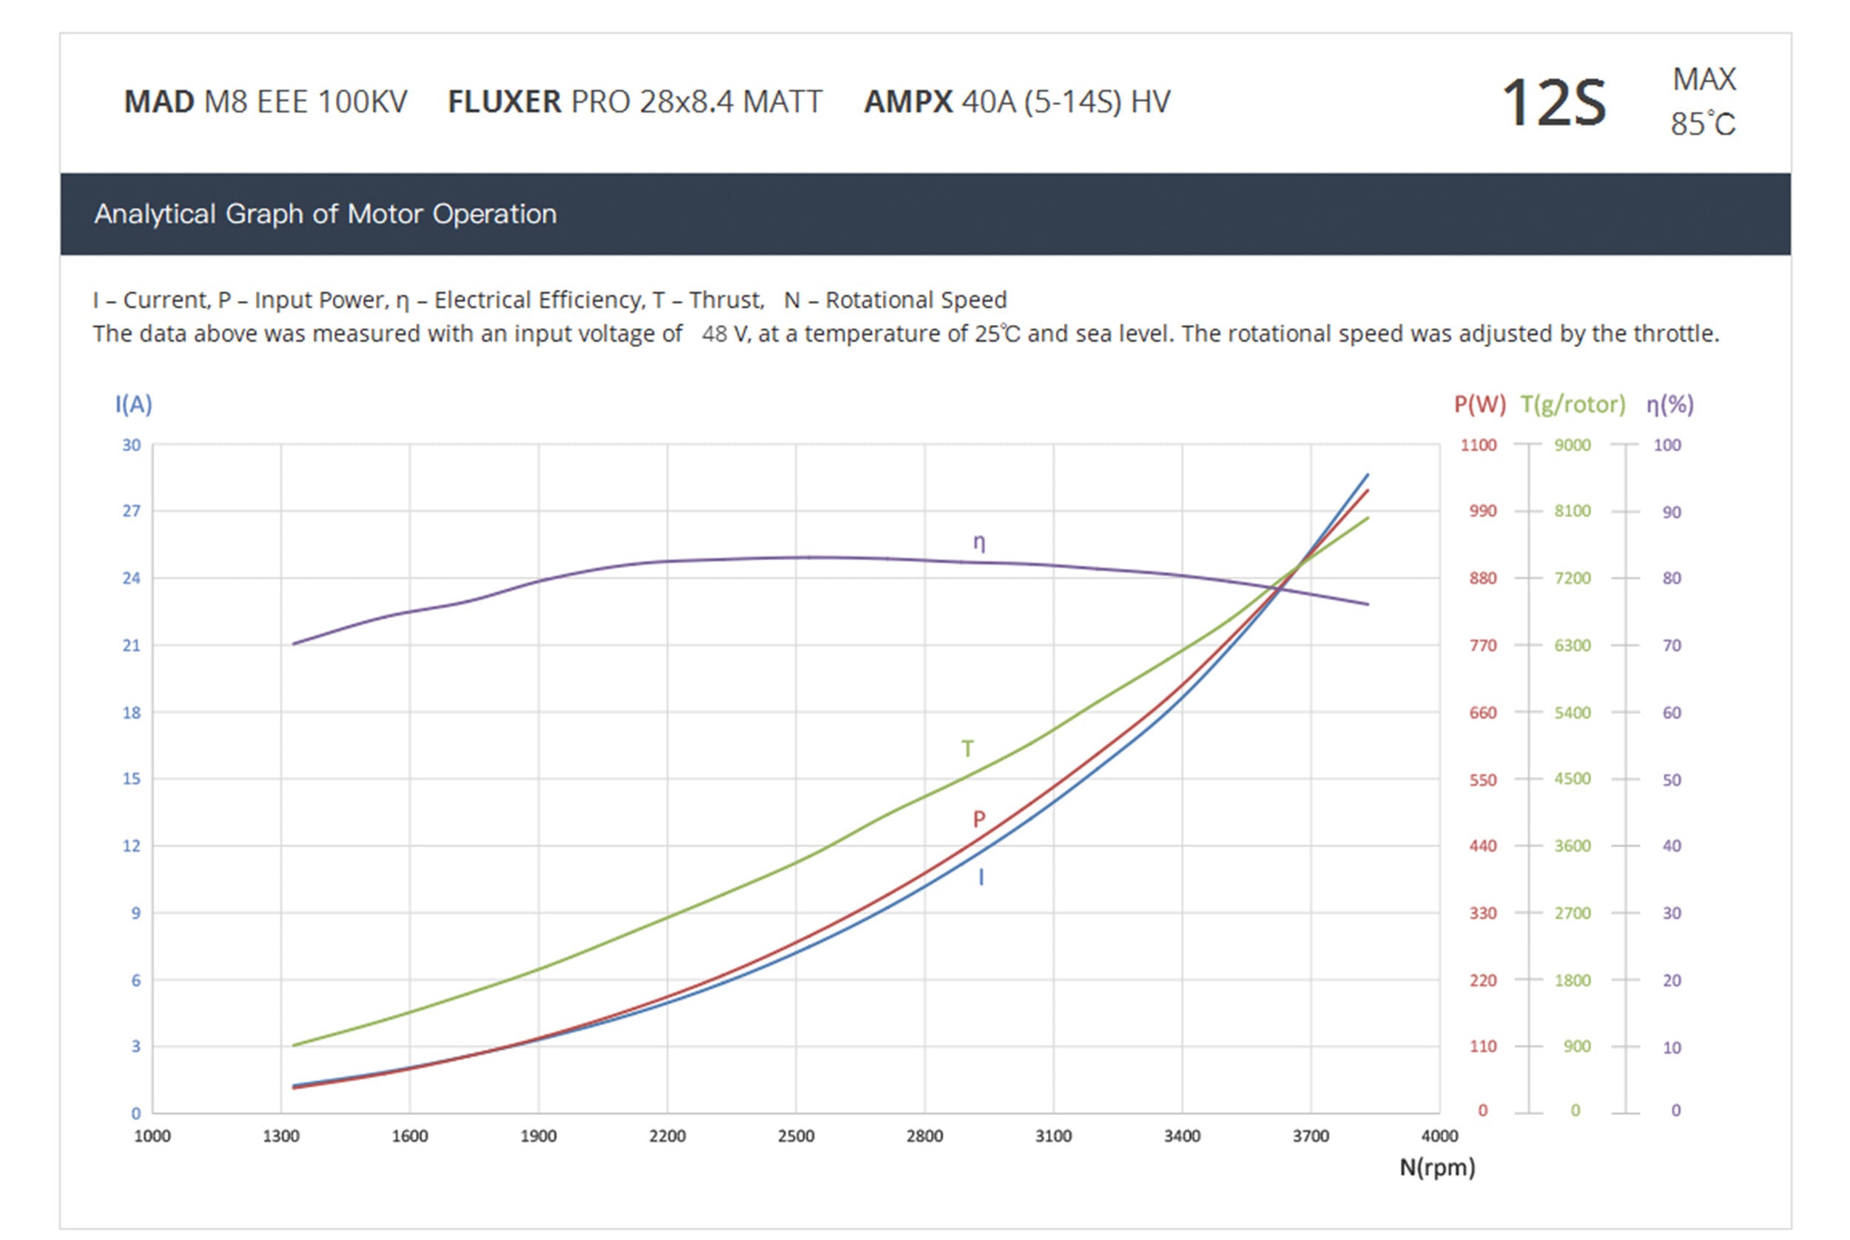Click the 48 V input voltage text
Image resolution: width=1850 pixels, height=1240 pixels.
(724, 334)
